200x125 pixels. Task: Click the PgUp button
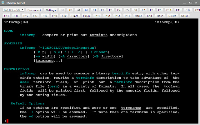pyautogui.click(x=75, y=16)
